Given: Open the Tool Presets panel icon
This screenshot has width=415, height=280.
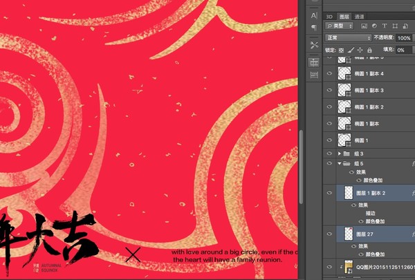Looking at the screenshot, I should coord(314,45).
